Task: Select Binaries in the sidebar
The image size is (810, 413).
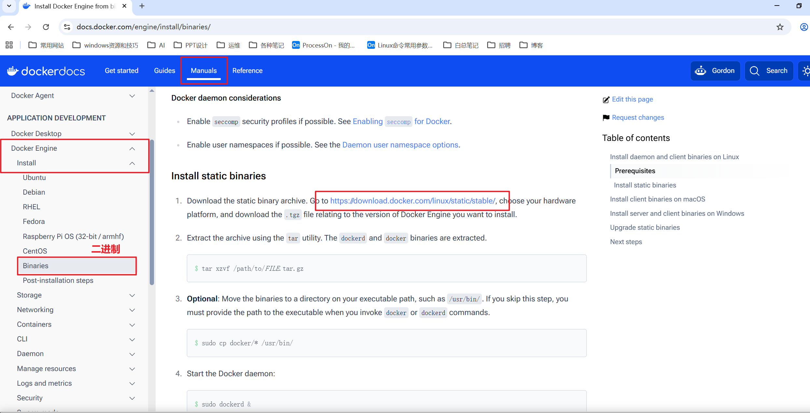Action: click(x=77, y=266)
